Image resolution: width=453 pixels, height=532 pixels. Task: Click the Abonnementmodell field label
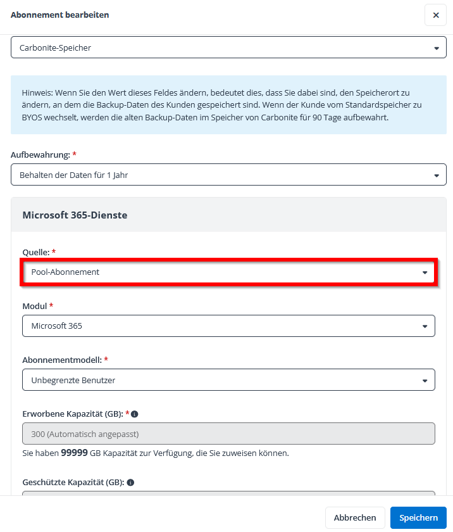(x=61, y=360)
